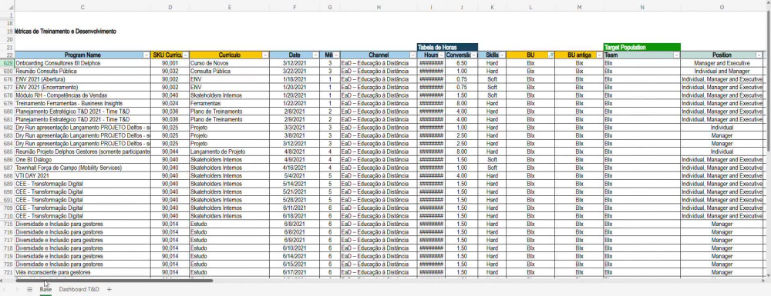Image resolution: width=771 pixels, height=296 pixels.
Task: Click the active filter icon on BU column
Action: pos(550,55)
